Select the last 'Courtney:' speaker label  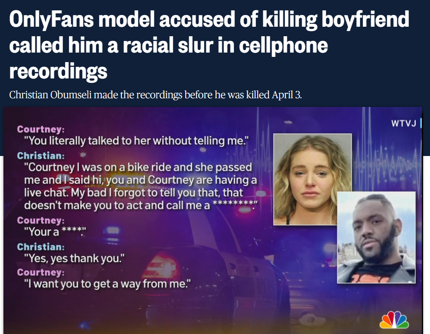(x=41, y=272)
